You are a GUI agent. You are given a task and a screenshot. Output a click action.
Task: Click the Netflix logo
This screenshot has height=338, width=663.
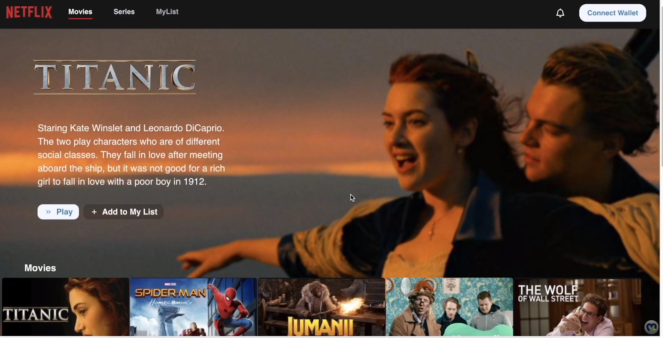[x=29, y=12]
